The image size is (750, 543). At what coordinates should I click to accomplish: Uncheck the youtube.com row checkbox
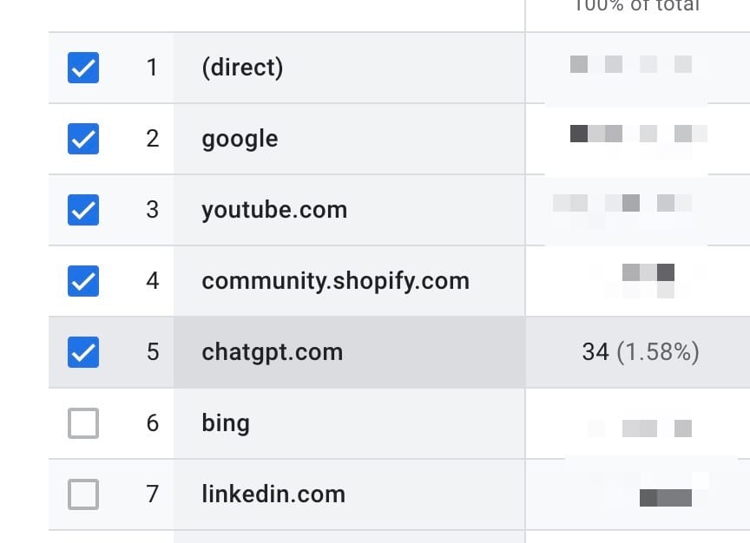83,210
